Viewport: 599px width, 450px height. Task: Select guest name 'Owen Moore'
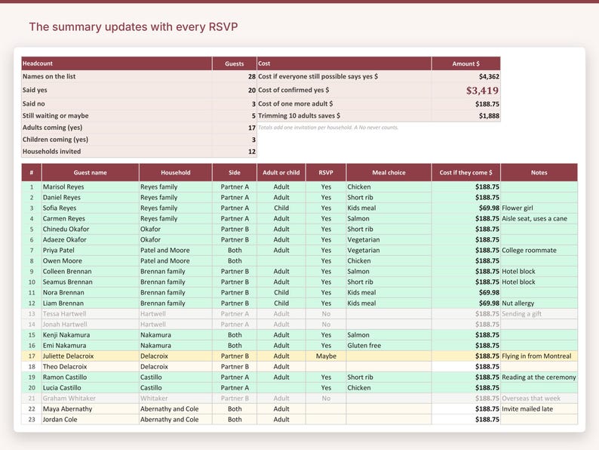(63, 260)
